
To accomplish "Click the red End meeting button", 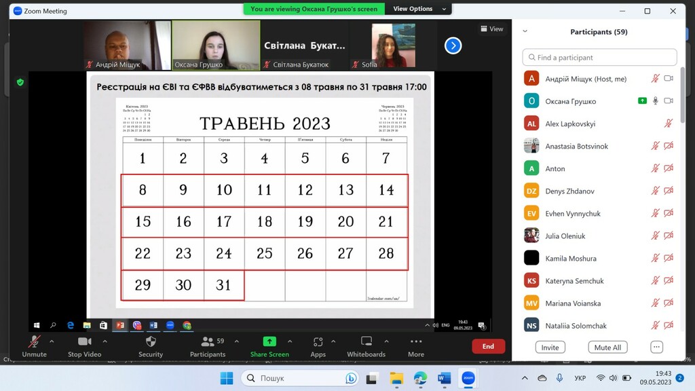I will [488, 346].
